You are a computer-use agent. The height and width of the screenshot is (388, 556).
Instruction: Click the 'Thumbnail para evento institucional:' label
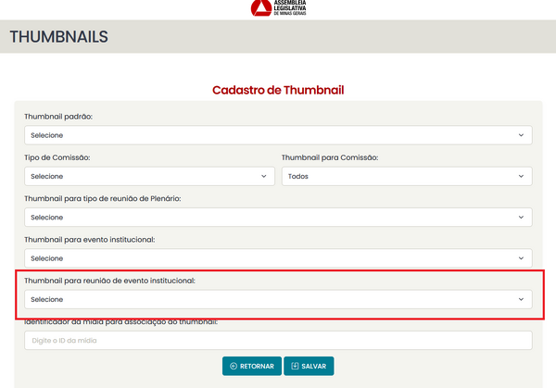(89, 239)
